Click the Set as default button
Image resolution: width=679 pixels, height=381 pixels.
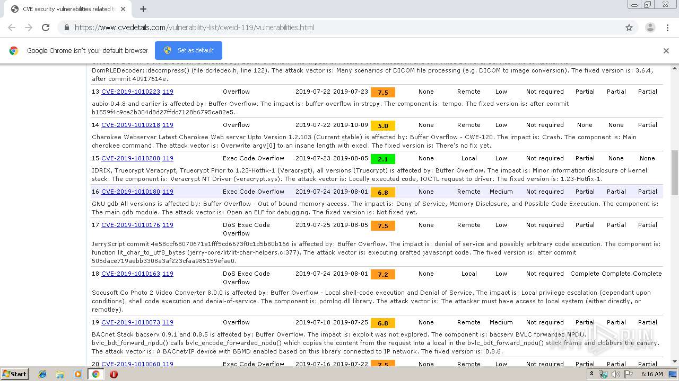pyautogui.click(x=188, y=50)
